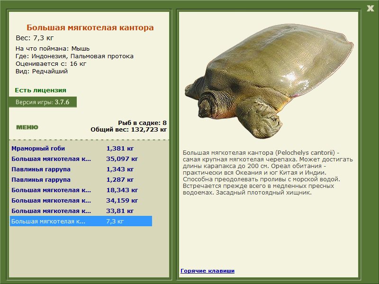Image resolution: width=379 pixels, height=284 pixels.
Task: Click the highlighted 7,3 кг list entry
Action: (x=81, y=221)
